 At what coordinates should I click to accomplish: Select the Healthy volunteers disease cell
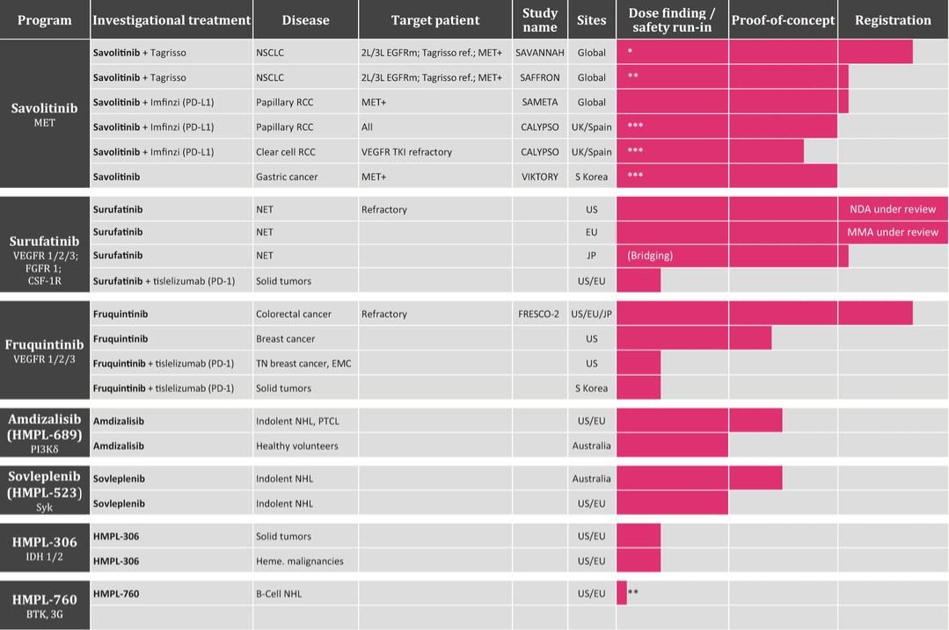[x=296, y=445]
